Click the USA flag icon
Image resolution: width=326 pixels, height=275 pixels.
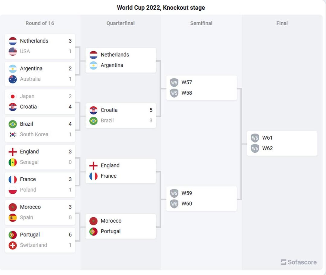(13, 51)
